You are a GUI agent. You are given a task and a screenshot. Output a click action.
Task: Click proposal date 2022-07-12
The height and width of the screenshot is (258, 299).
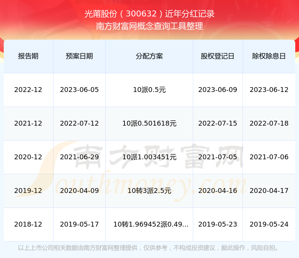(x=79, y=123)
